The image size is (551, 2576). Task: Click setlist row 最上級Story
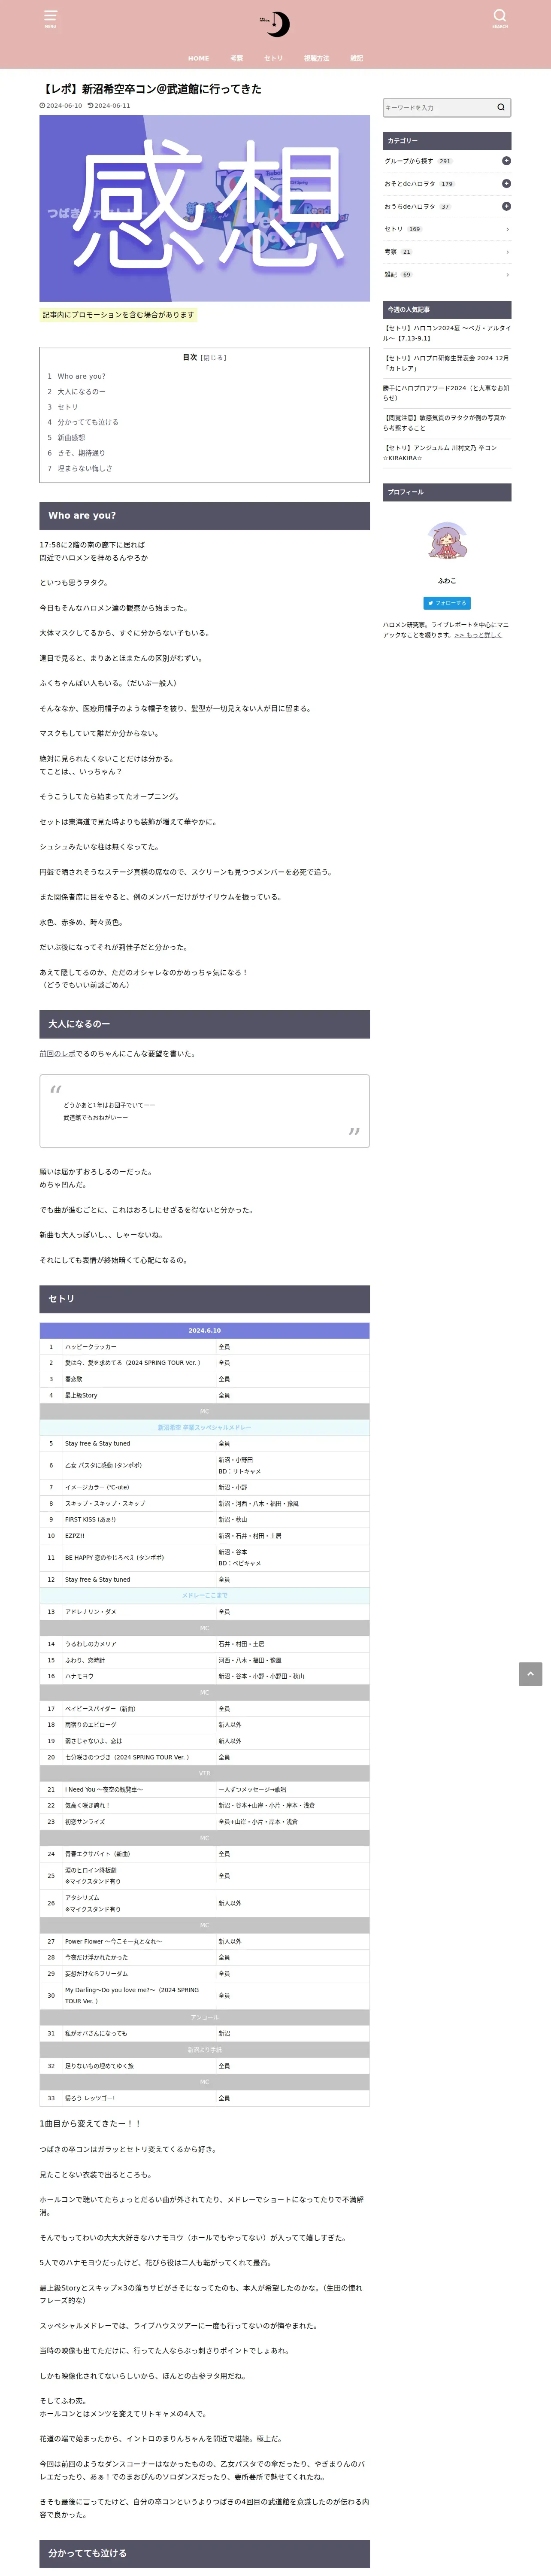(204, 1395)
